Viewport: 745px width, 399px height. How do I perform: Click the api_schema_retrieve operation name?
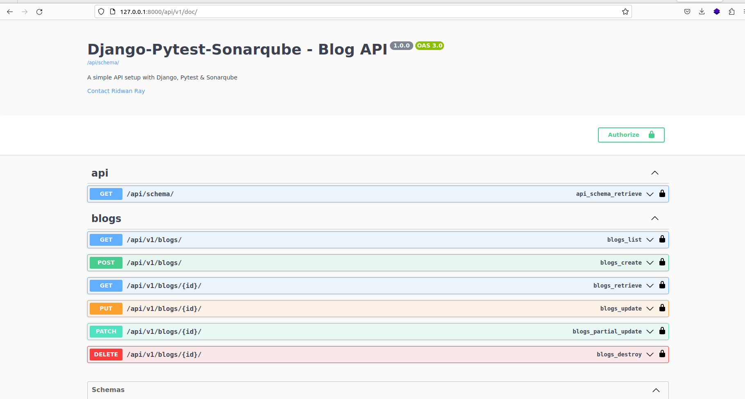pos(609,194)
